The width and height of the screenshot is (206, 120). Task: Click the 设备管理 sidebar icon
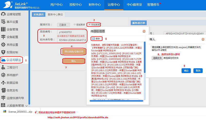coord(3,29)
